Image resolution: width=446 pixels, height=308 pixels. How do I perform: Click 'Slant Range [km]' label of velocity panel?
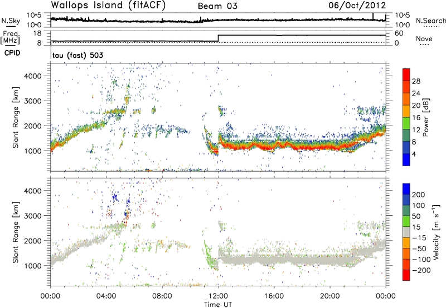(x=16, y=232)
